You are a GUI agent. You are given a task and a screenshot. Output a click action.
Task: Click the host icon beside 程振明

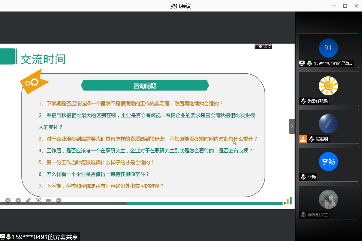pos(303,139)
